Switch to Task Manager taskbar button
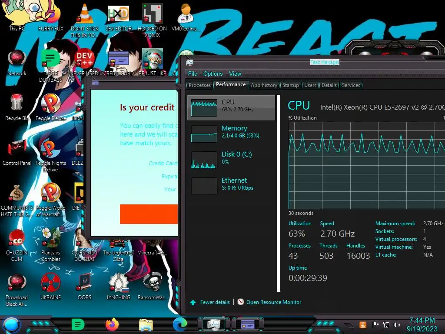445x334 pixels. pyautogui.click(x=214, y=324)
